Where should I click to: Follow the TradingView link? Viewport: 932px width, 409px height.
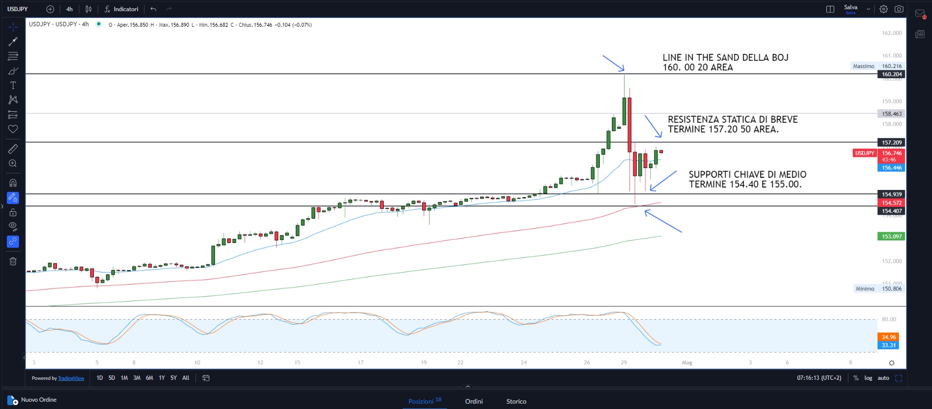tap(71, 378)
